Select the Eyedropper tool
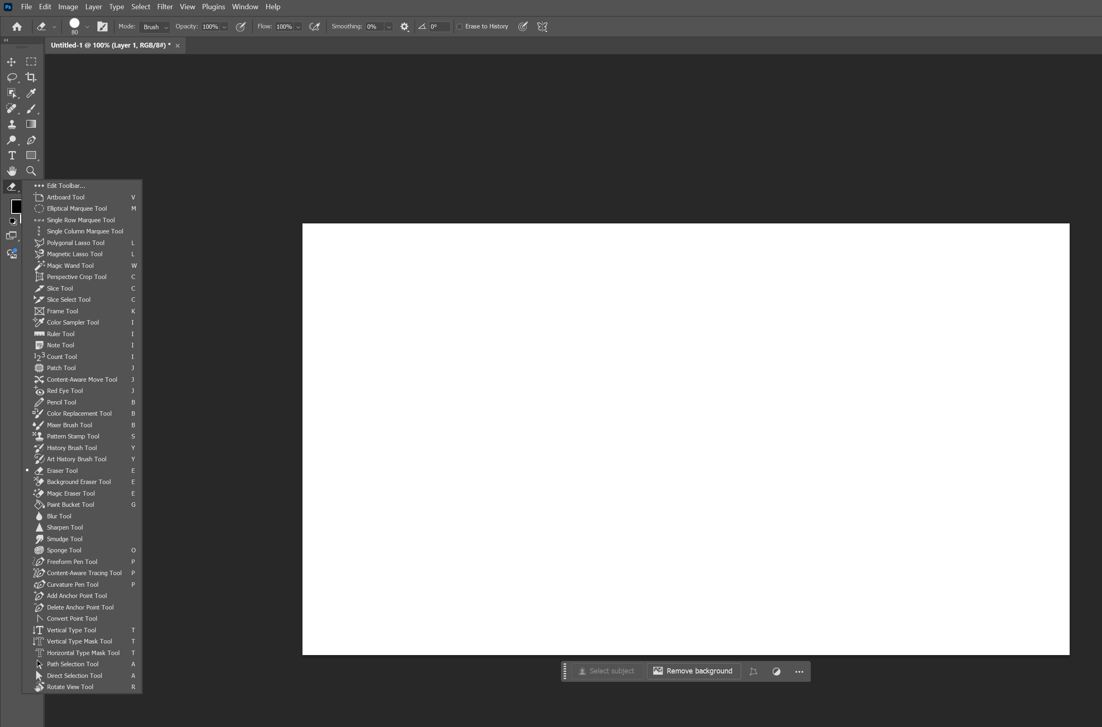This screenshot has height=727, width=1102. [x=31, y=93]
